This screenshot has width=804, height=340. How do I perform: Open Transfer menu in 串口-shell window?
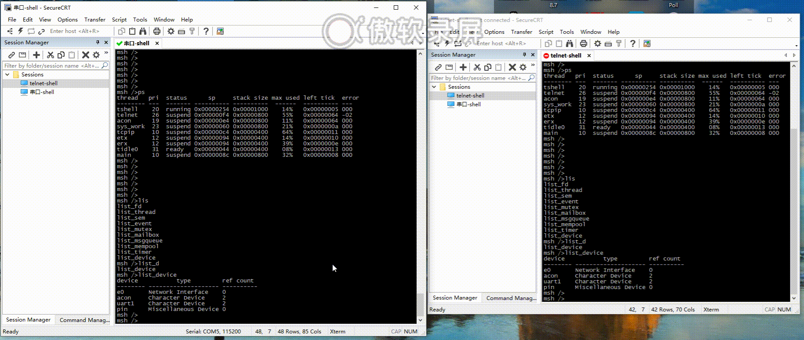(95, 20)
